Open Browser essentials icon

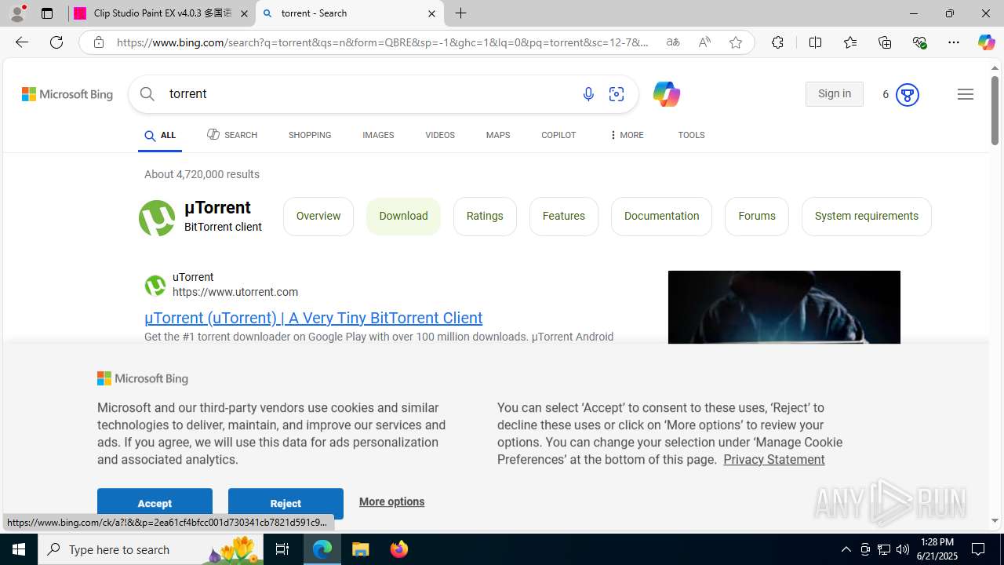click(920, 42)
